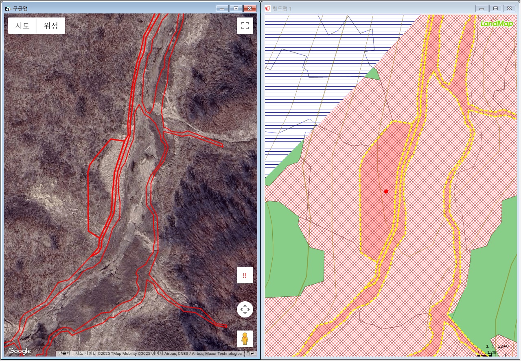Switch to 위성 satellite view
The width and height of the screenshot is (521, 361).
(51, 26)
